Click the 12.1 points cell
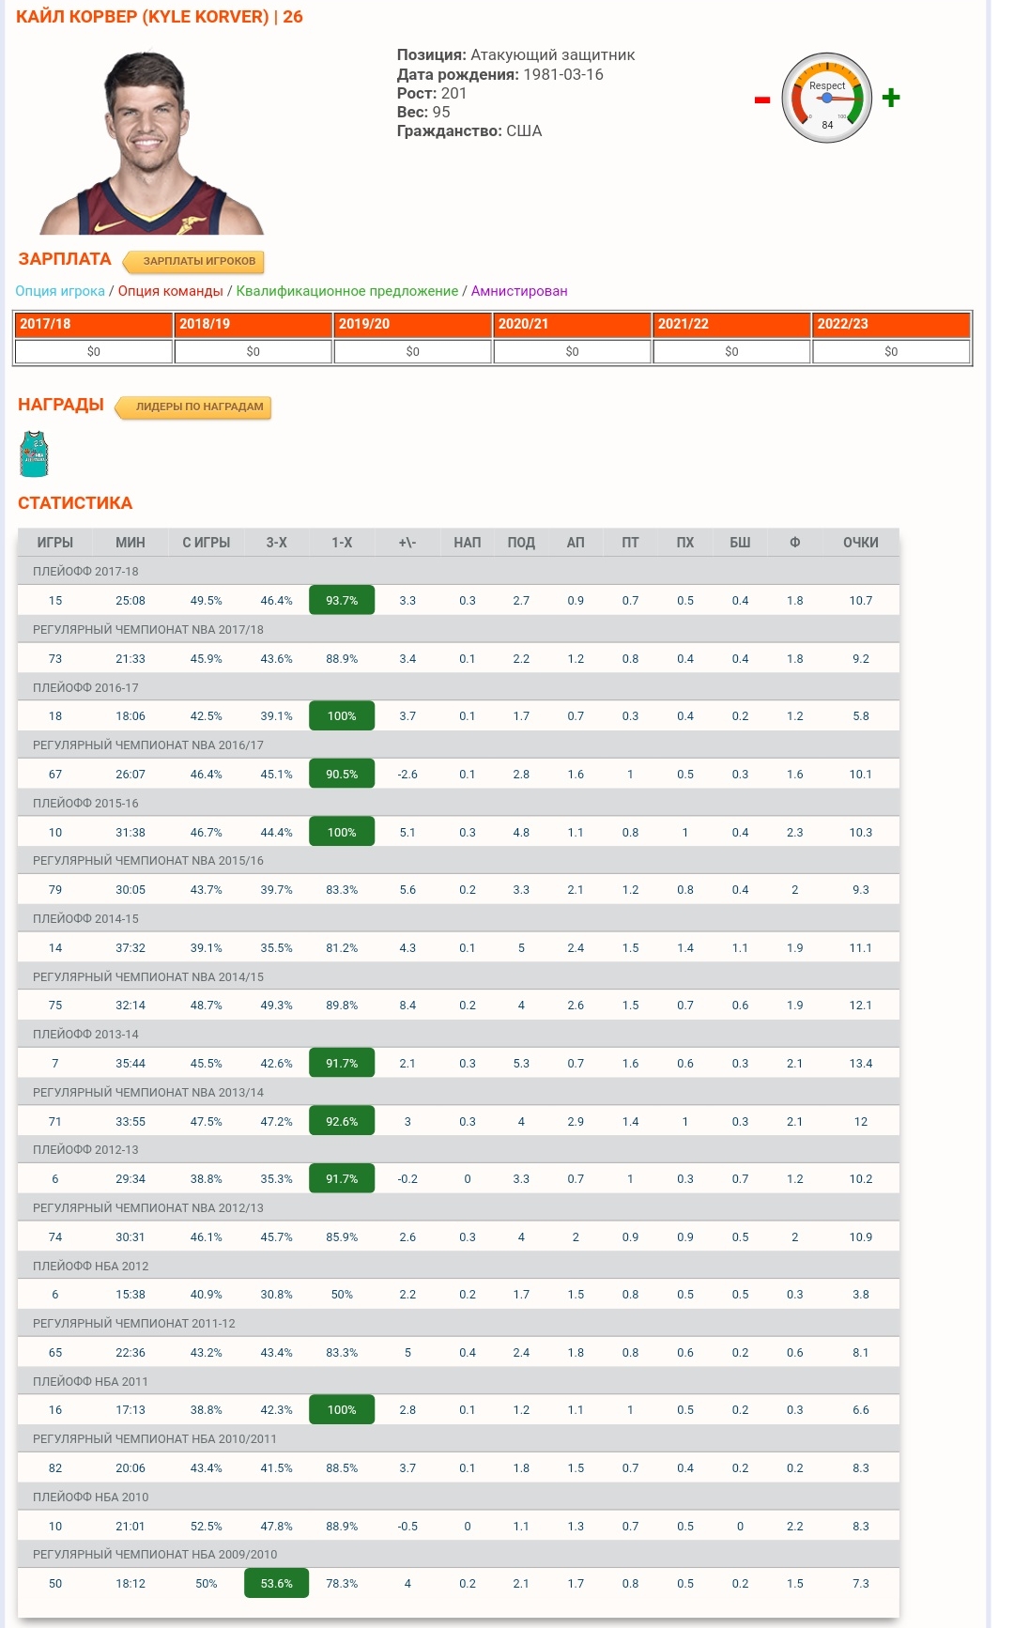1014x1628 pixels. coord(861,1006)
